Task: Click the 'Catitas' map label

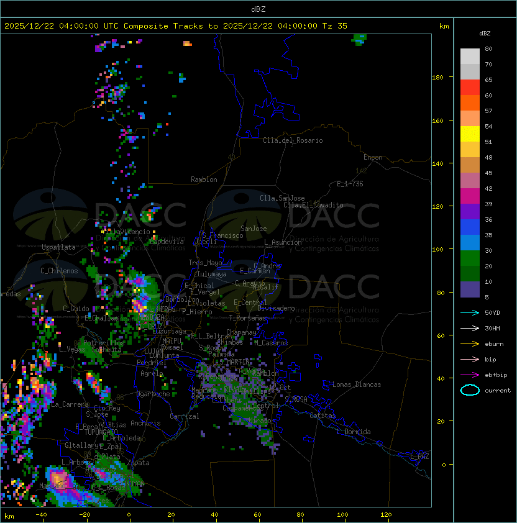Action: pos(323,416)
